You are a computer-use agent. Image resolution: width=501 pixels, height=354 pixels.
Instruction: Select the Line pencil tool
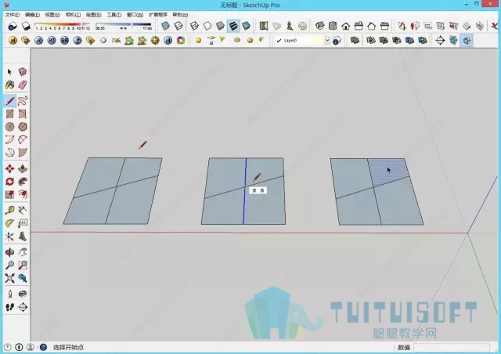pos(9,101)
